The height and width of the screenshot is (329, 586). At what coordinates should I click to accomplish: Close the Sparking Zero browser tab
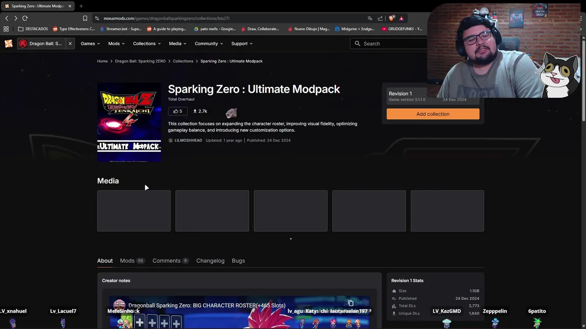pos(70,6)
